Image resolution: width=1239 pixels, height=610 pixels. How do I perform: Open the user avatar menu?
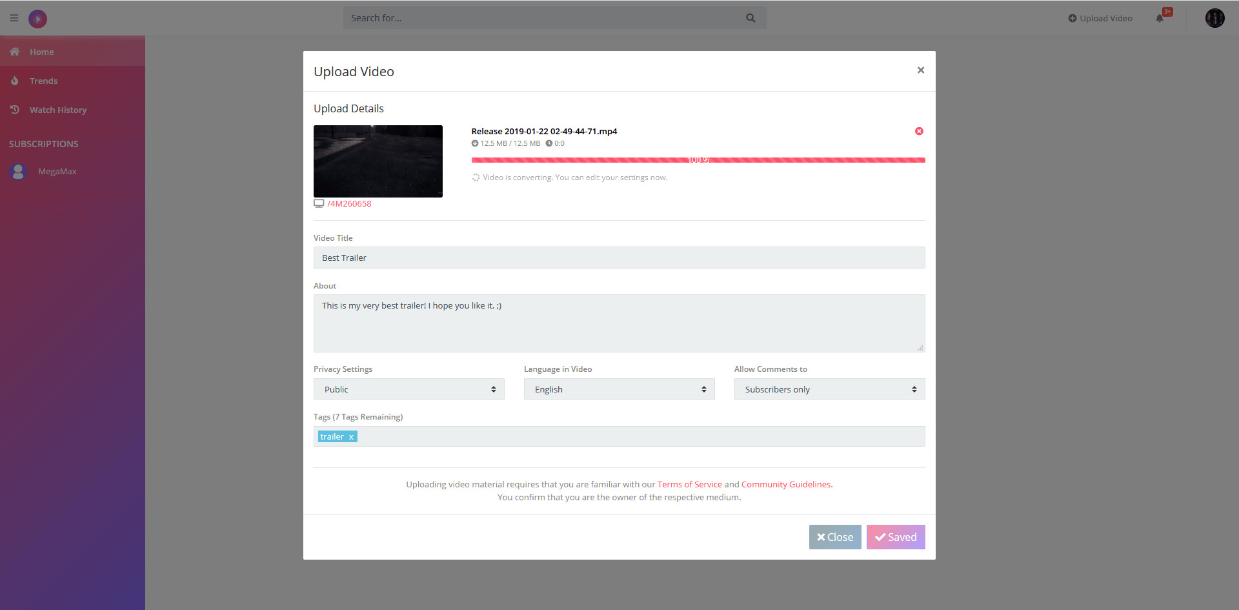click(x=1214, y=18)
